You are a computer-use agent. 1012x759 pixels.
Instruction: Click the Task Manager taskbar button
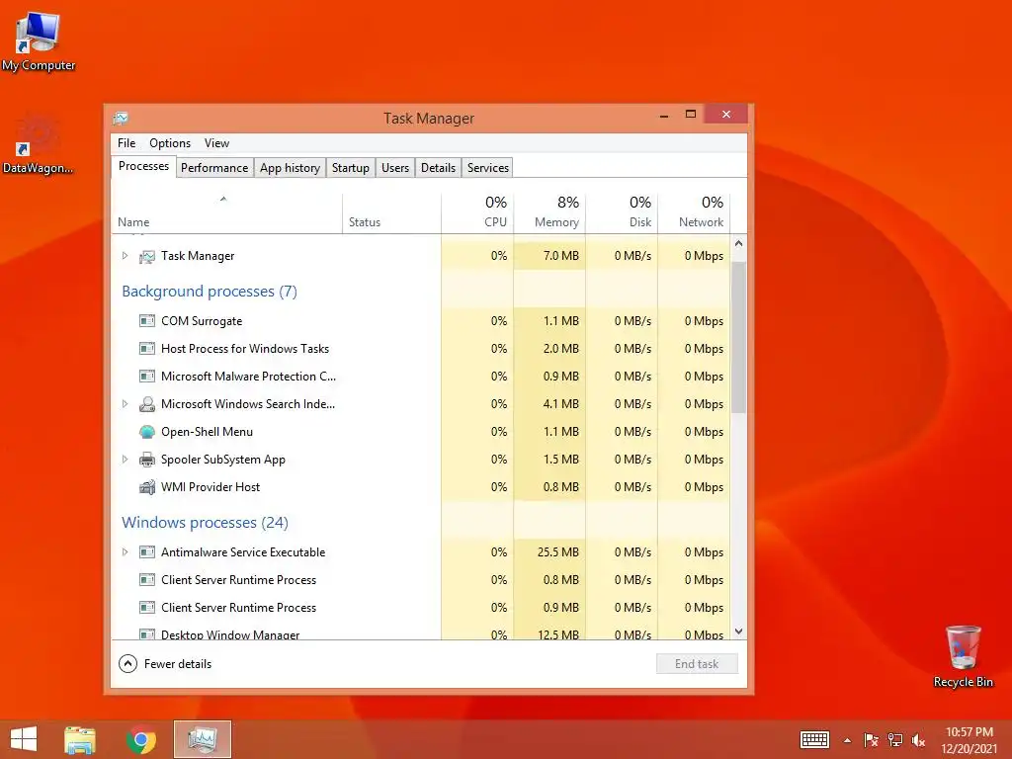(202, 739)
